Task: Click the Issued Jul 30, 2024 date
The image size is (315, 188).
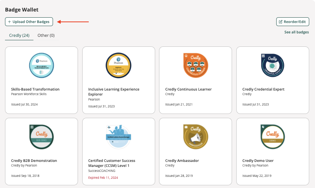Action: click(24, 104)
